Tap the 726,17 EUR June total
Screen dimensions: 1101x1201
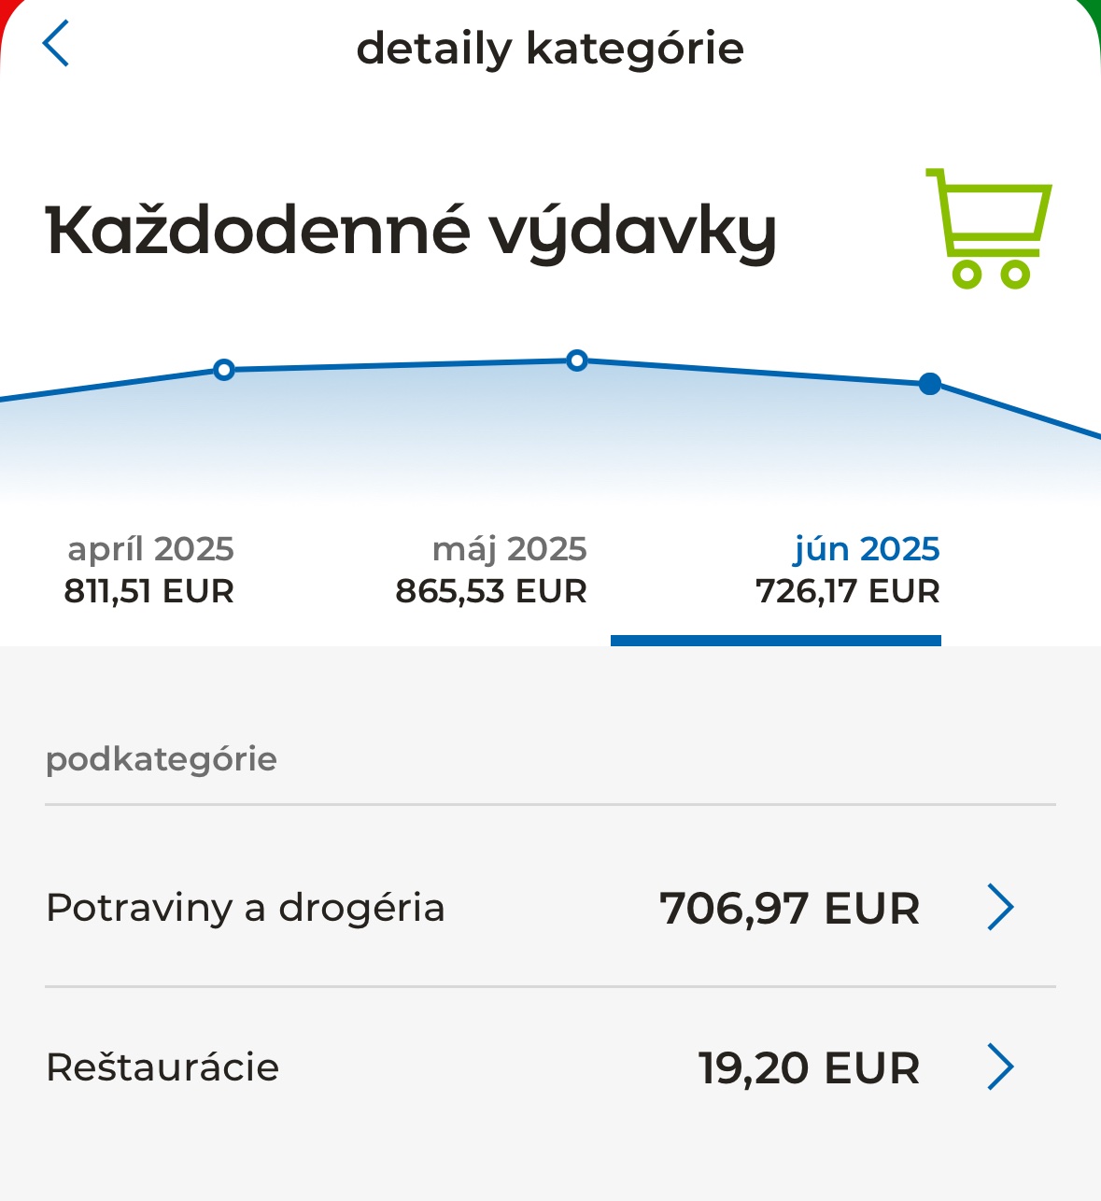point(847,591)
